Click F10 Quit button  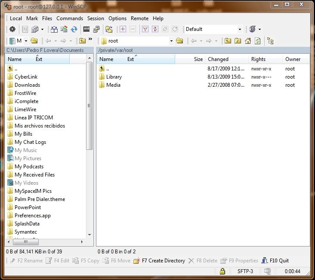pyautogui.click(x=275, y=261)
